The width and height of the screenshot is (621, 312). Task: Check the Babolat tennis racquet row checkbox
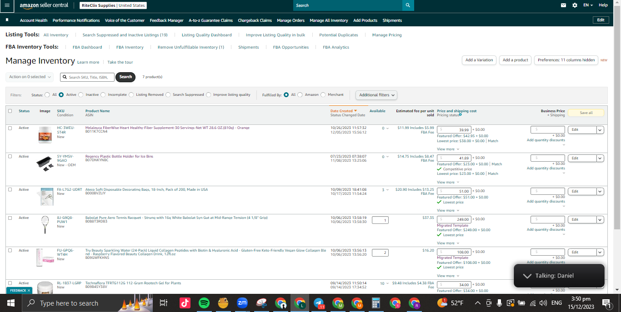pyautogui.click(x=10, y=218)
